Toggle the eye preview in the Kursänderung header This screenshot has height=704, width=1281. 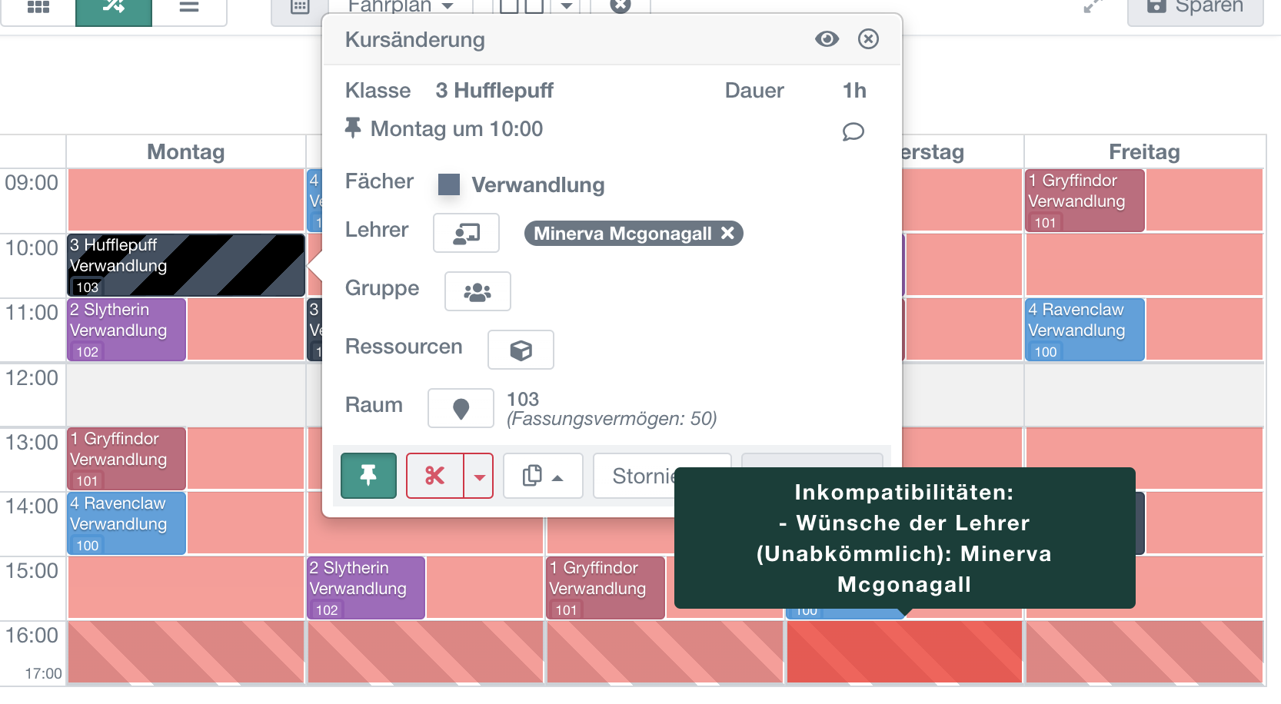(827, 39)
